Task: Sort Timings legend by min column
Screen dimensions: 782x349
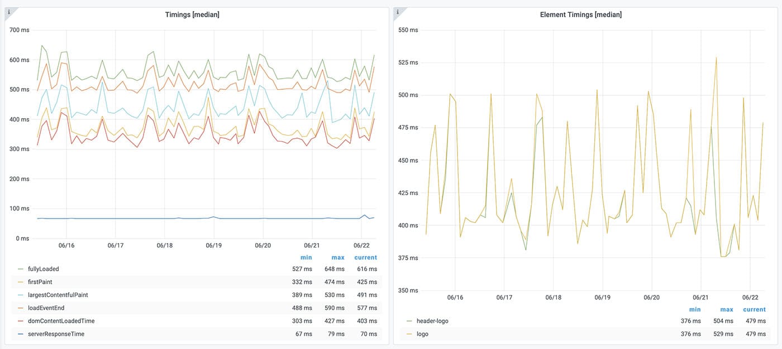Action: [306, 258]
